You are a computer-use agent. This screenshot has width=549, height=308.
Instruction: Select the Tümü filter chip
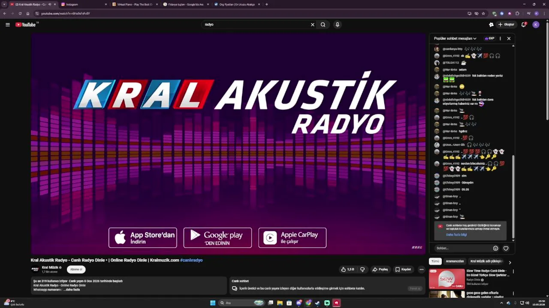pyautogui.click(x=435, y=261)
